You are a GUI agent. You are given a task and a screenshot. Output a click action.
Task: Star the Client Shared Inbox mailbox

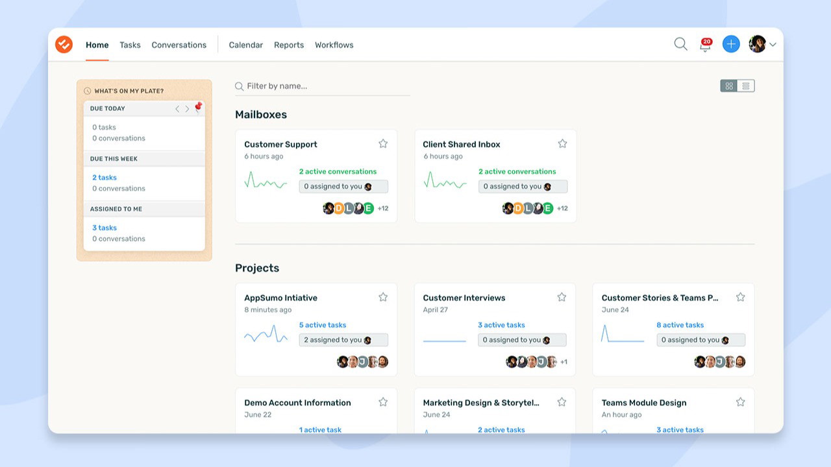coord(562,143)
